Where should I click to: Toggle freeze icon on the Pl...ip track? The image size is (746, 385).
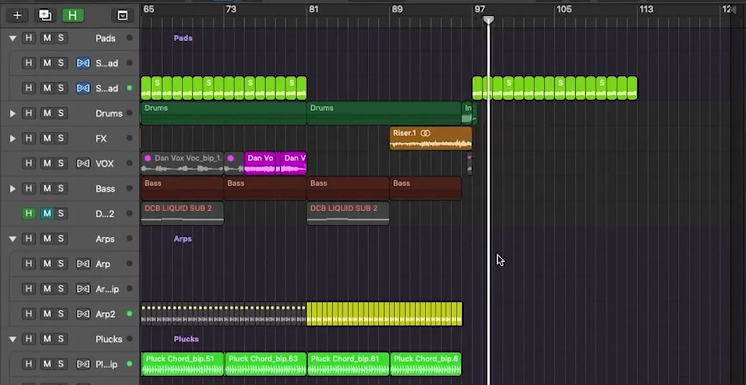point(83,364)
